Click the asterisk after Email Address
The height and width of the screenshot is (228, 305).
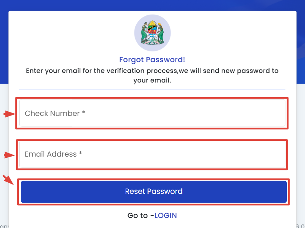[x=80, y=154]
